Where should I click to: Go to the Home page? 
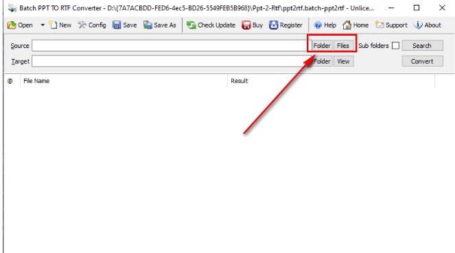(355, 25)
